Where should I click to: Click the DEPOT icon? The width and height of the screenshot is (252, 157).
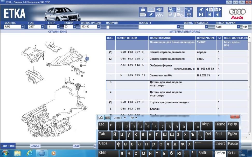(x=180, y=10)
